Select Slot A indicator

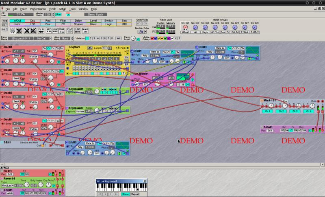point(68,15)
